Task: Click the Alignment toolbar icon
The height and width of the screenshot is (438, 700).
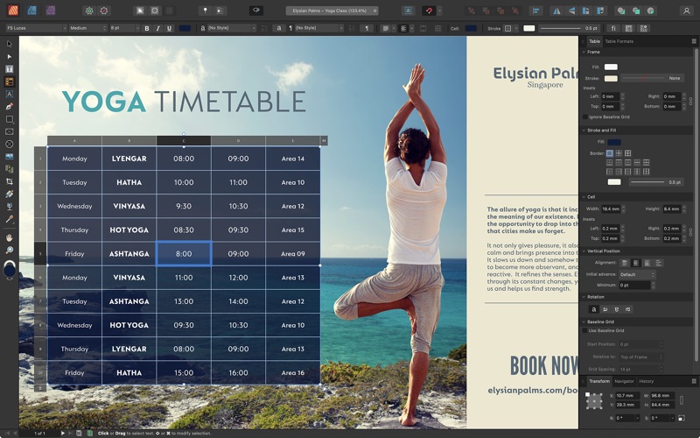Action: point(536,11)
